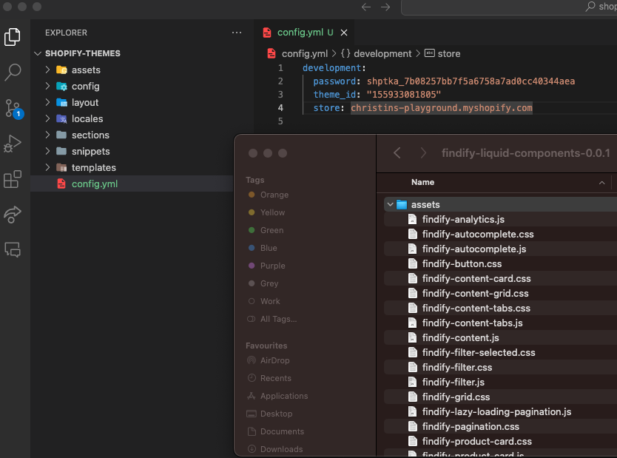617x458 pixels.
Task: Open Applications in Finder Favourites
Action: (283, 396)
